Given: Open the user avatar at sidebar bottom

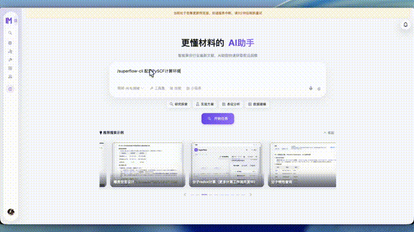Looking at the screenshot, I should 11,212.
